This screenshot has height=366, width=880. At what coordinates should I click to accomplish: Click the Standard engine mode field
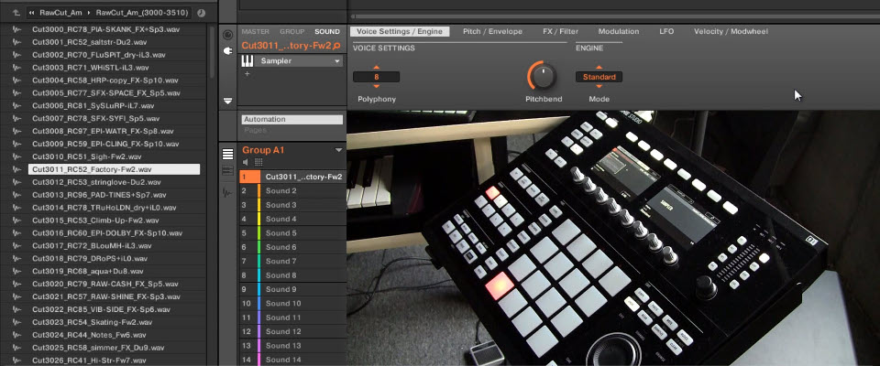click(599, 77)
